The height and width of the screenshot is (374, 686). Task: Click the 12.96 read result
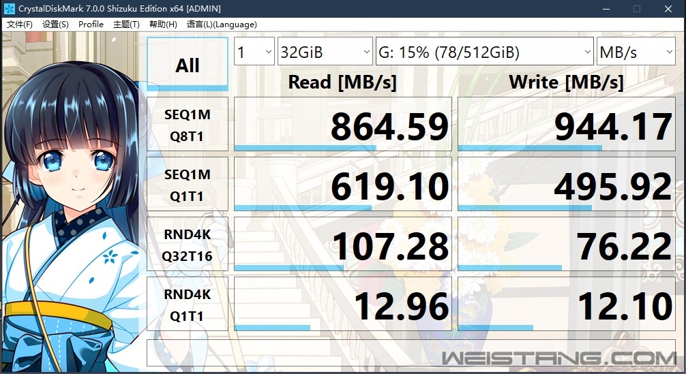343,304
